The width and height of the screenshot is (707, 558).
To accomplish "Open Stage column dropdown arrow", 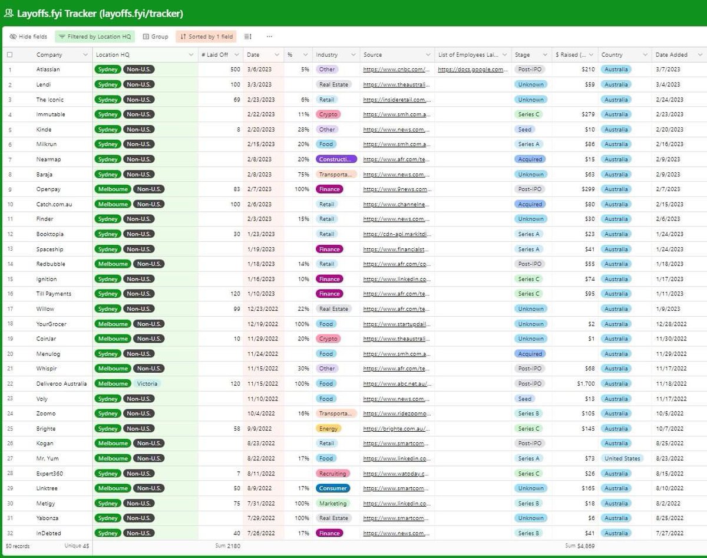I will [544, 55].
